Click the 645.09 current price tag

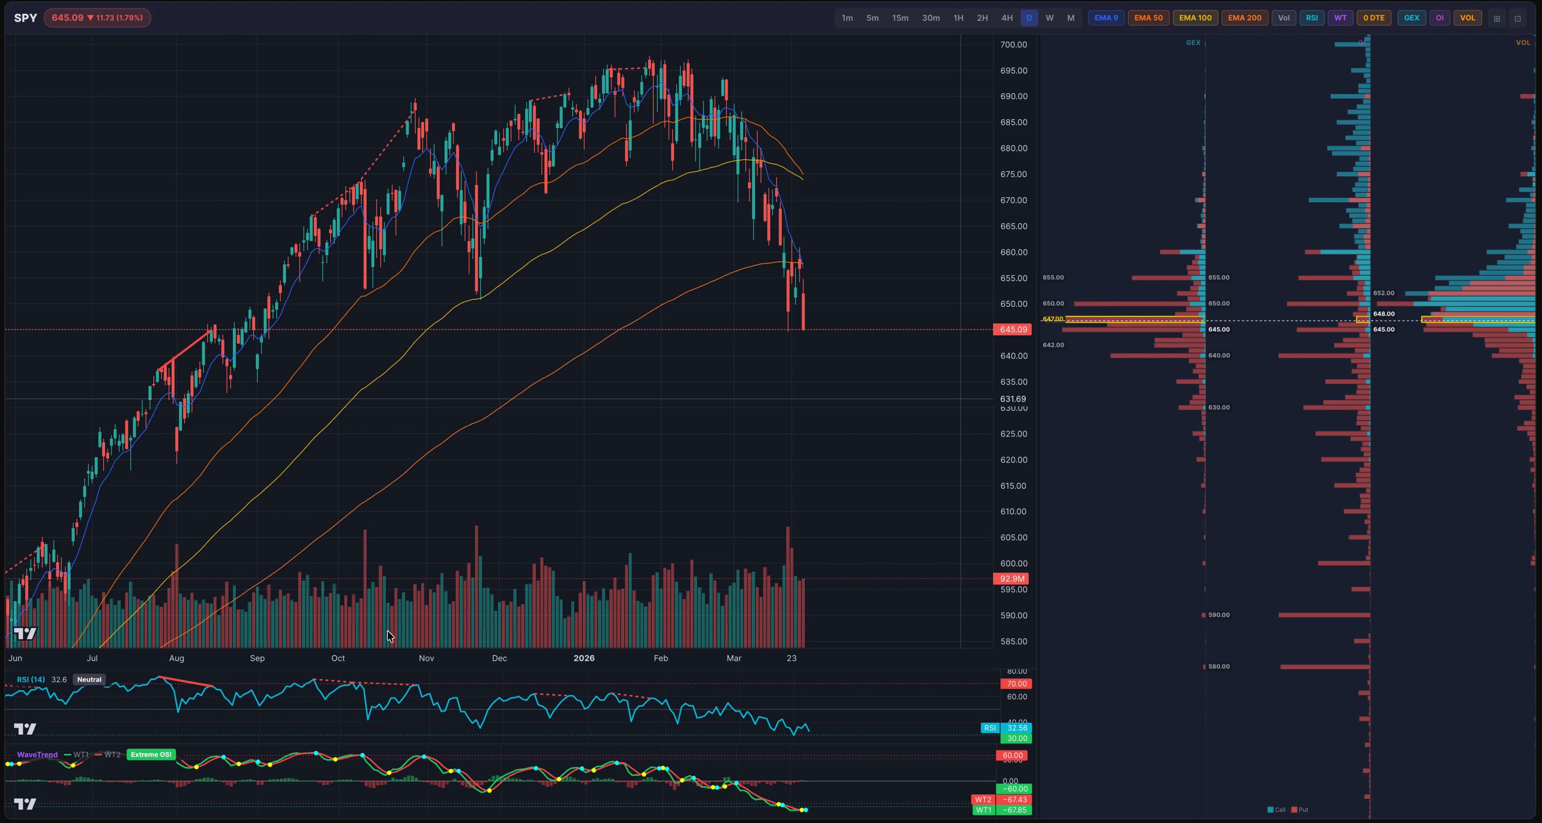pos(1012,330)
